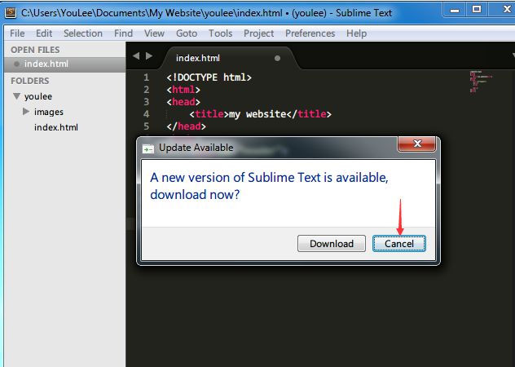Viewport: 515px width, 367px height.
Task: Navigate to next tab with right arrow
Action: click(x=149, y=55)
